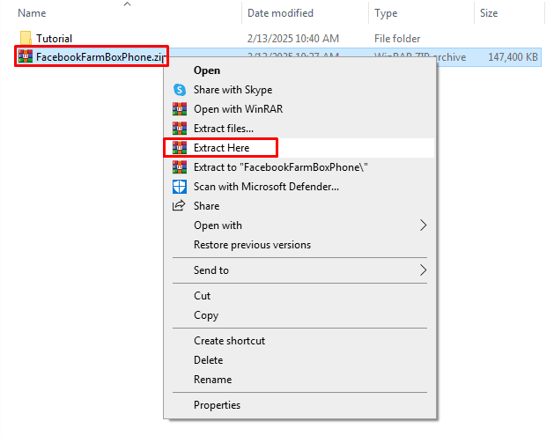Select Extract files... option

pyautogui.click(x=224, y=129)
